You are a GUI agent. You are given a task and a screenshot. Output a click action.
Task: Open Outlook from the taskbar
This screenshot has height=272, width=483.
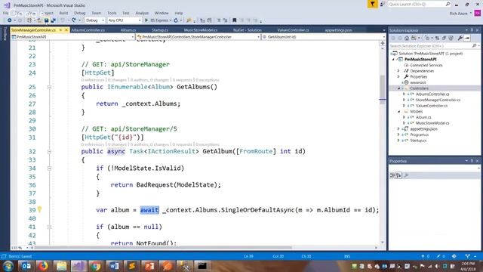pos(26,266)
